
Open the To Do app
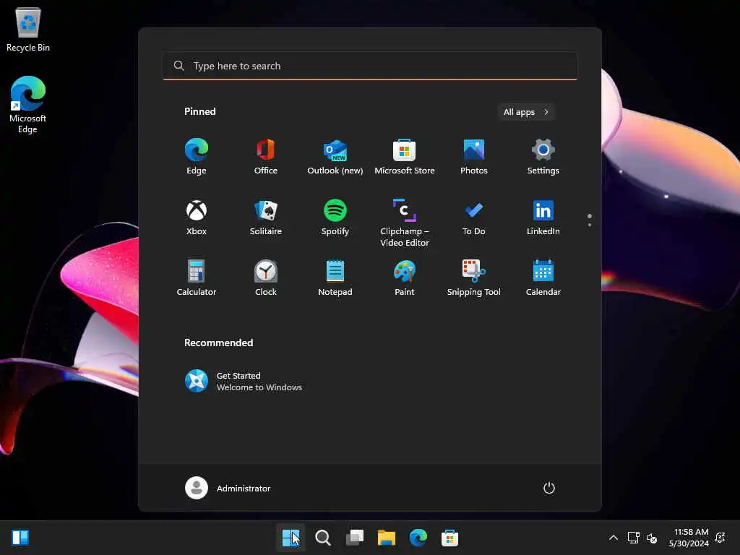tap(474, 218)
